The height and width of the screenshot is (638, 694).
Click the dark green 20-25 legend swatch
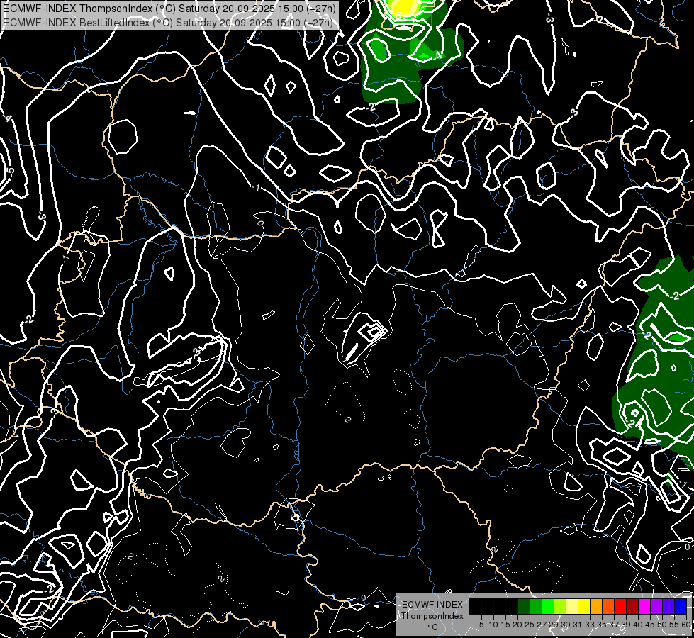click(524, 607)
